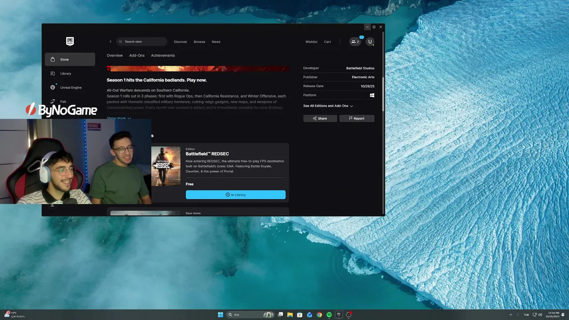Click the In Library button for REDSEC
Screen dimensions: 569x320
[236, 195]
